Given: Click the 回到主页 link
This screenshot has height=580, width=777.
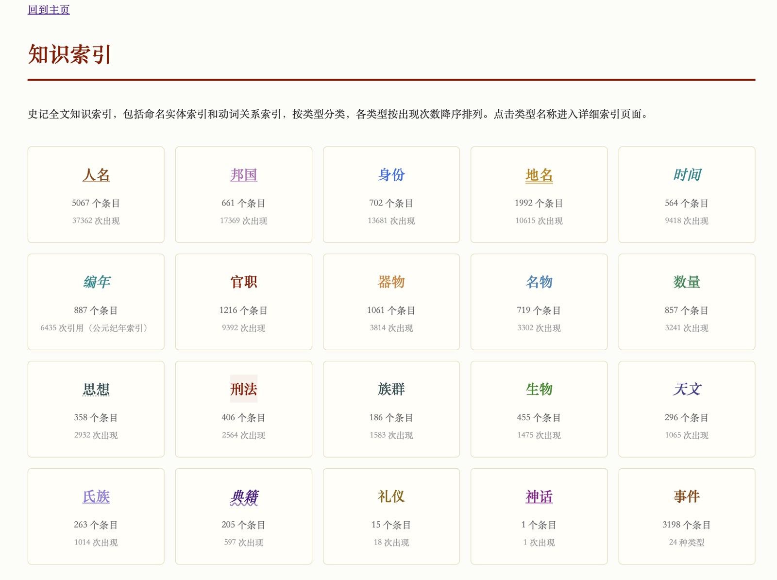Looking at the screenshot, I should 49,10.
